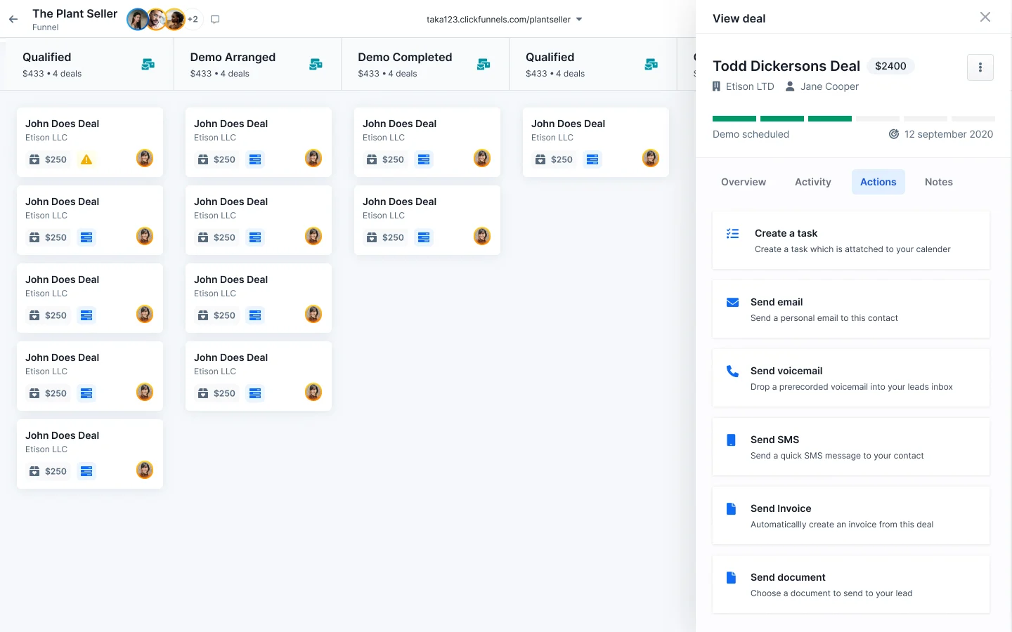Open the Notes tab
The width and height of the screenshot is (1012, 632).
tap(938, 182)
